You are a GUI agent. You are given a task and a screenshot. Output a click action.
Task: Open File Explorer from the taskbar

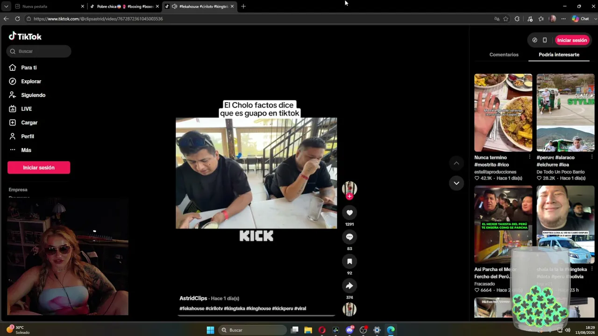coord(308,330)
